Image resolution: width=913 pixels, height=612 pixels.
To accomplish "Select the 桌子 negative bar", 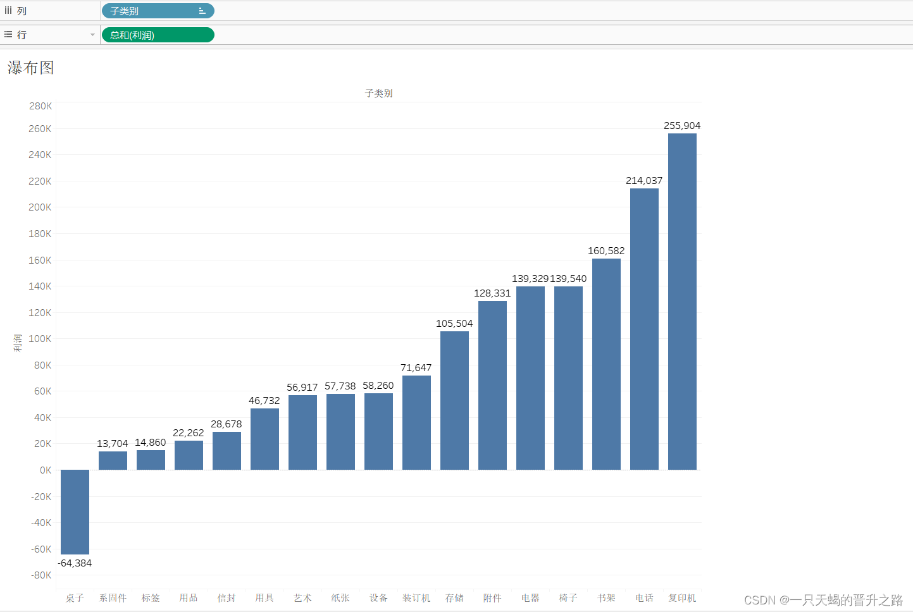I will [75, 512].
